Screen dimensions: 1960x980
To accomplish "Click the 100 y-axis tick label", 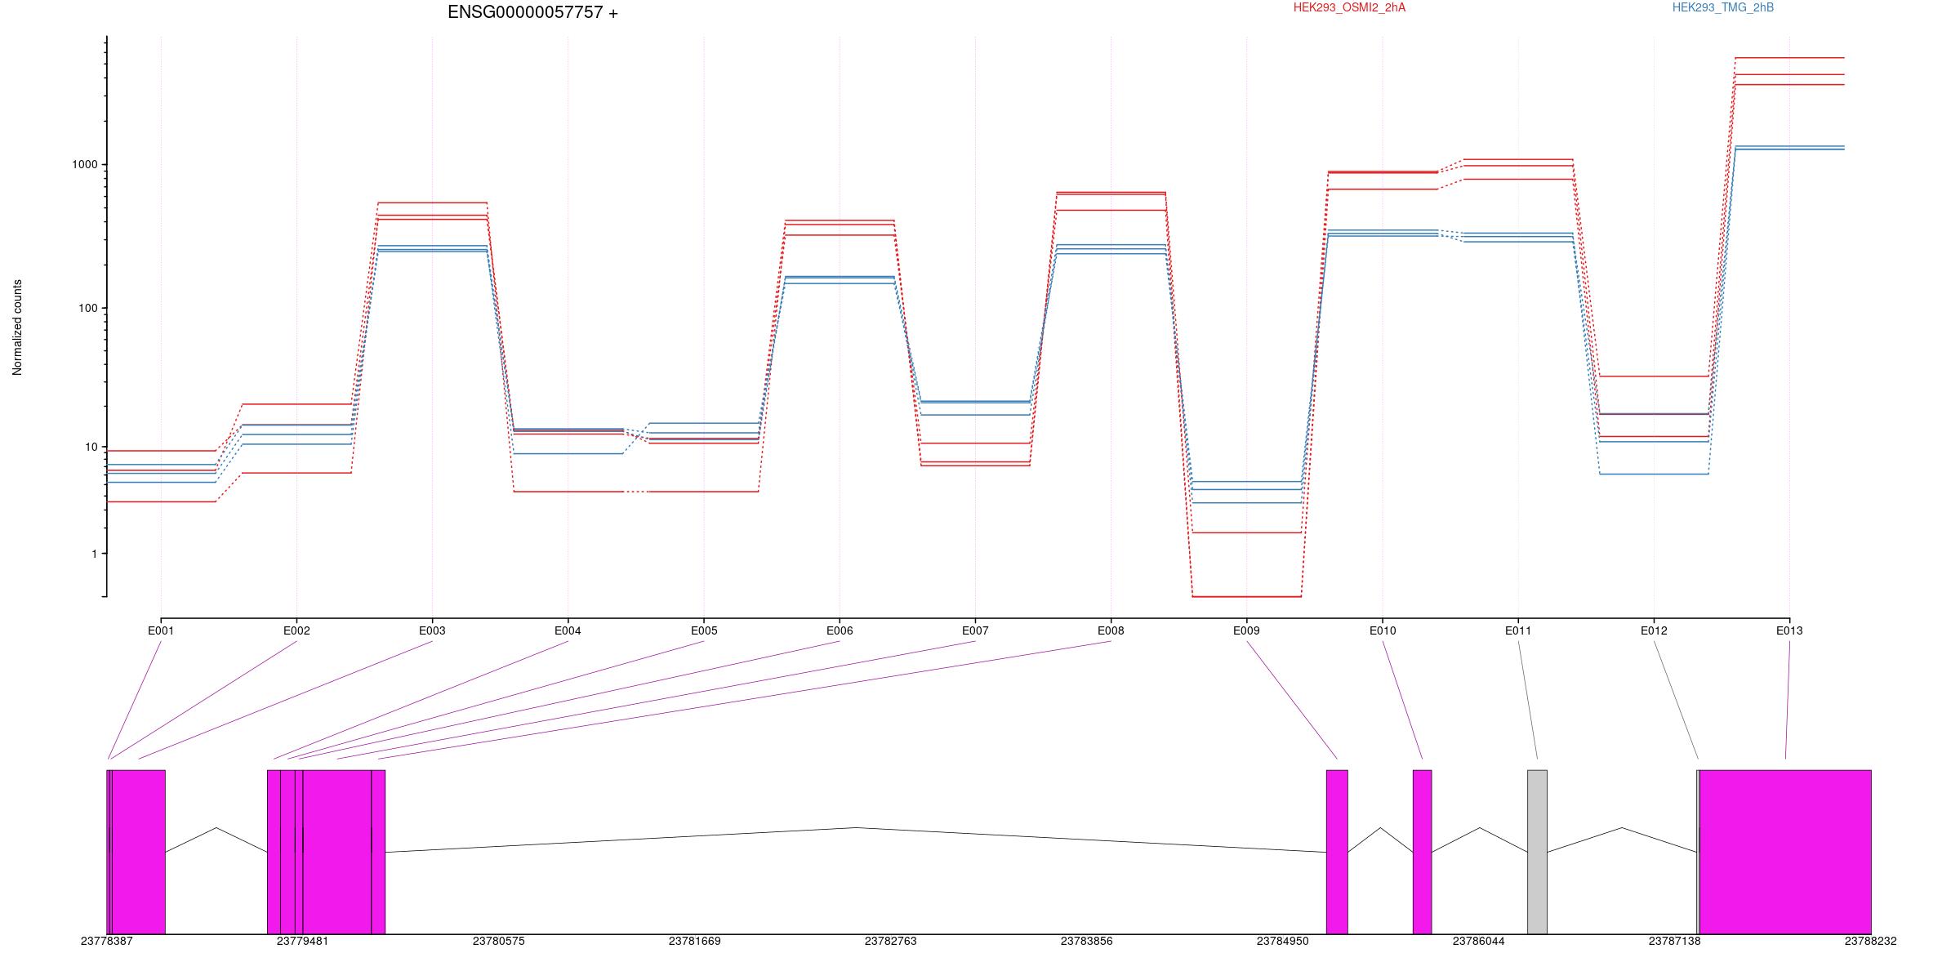I will coord(88,308).
